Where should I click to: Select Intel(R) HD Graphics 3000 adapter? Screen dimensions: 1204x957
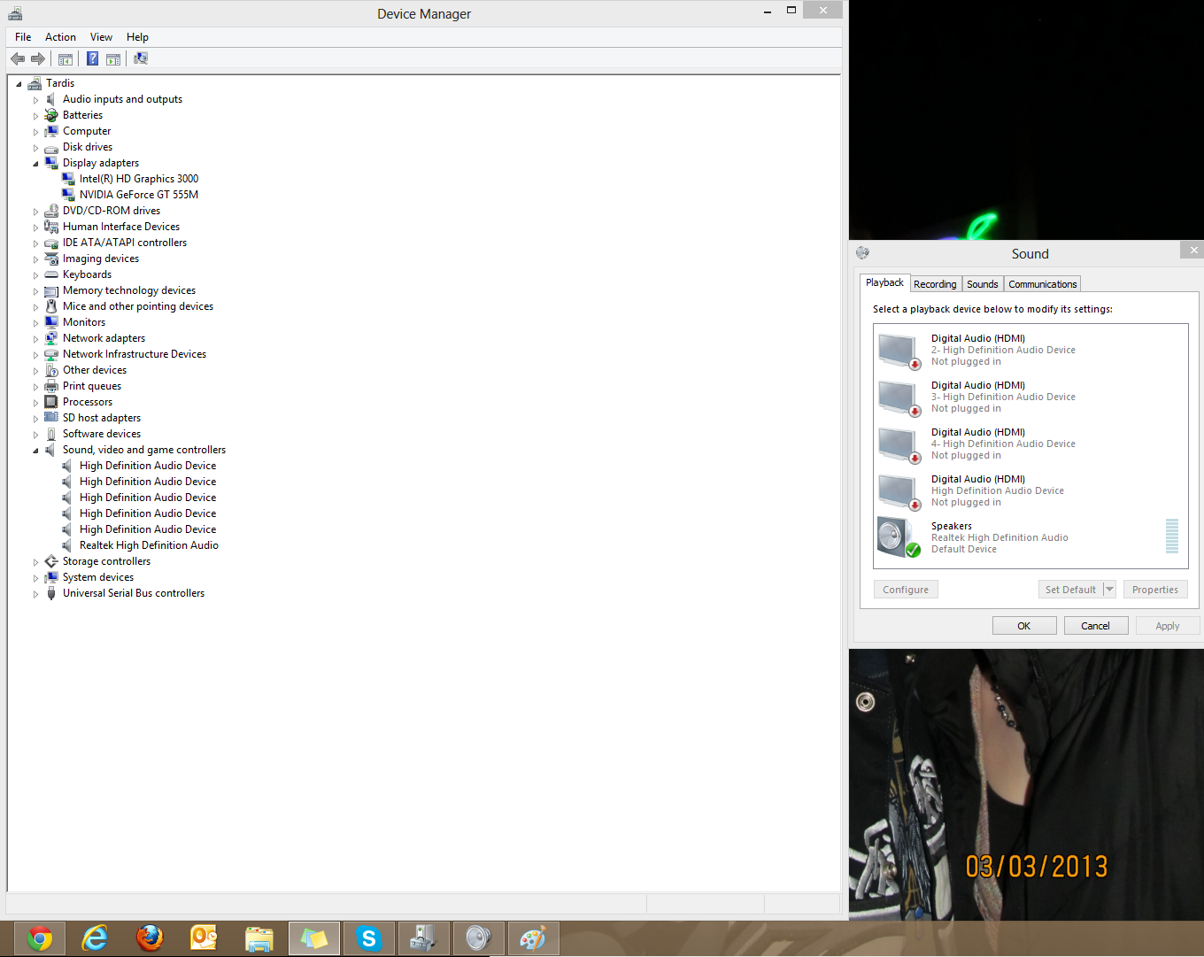139,179
